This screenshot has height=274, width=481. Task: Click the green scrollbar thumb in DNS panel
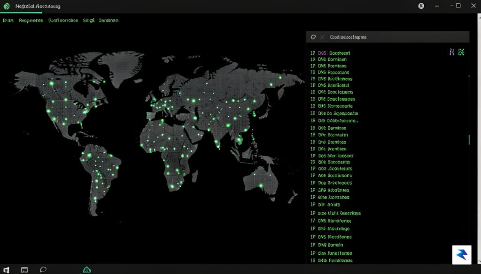click(x=469, y=140)
